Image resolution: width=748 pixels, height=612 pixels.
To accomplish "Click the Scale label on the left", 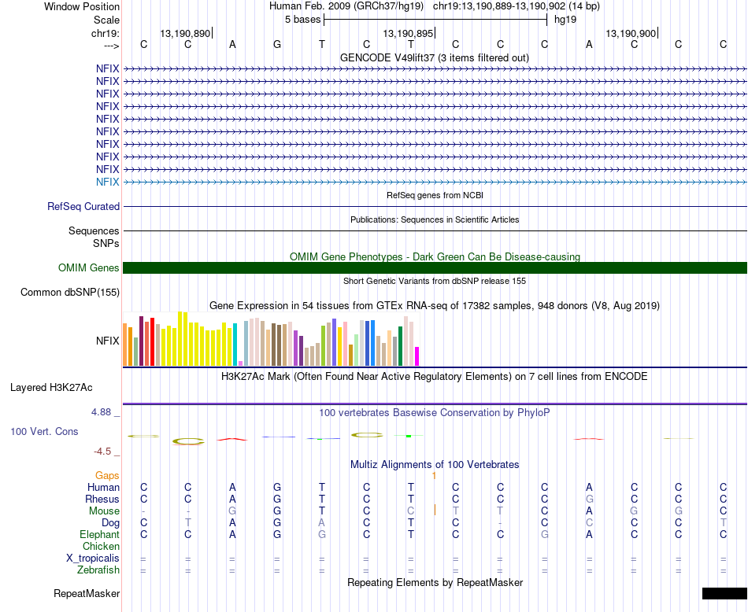I will pyautogui.click(x=106, y=20).
